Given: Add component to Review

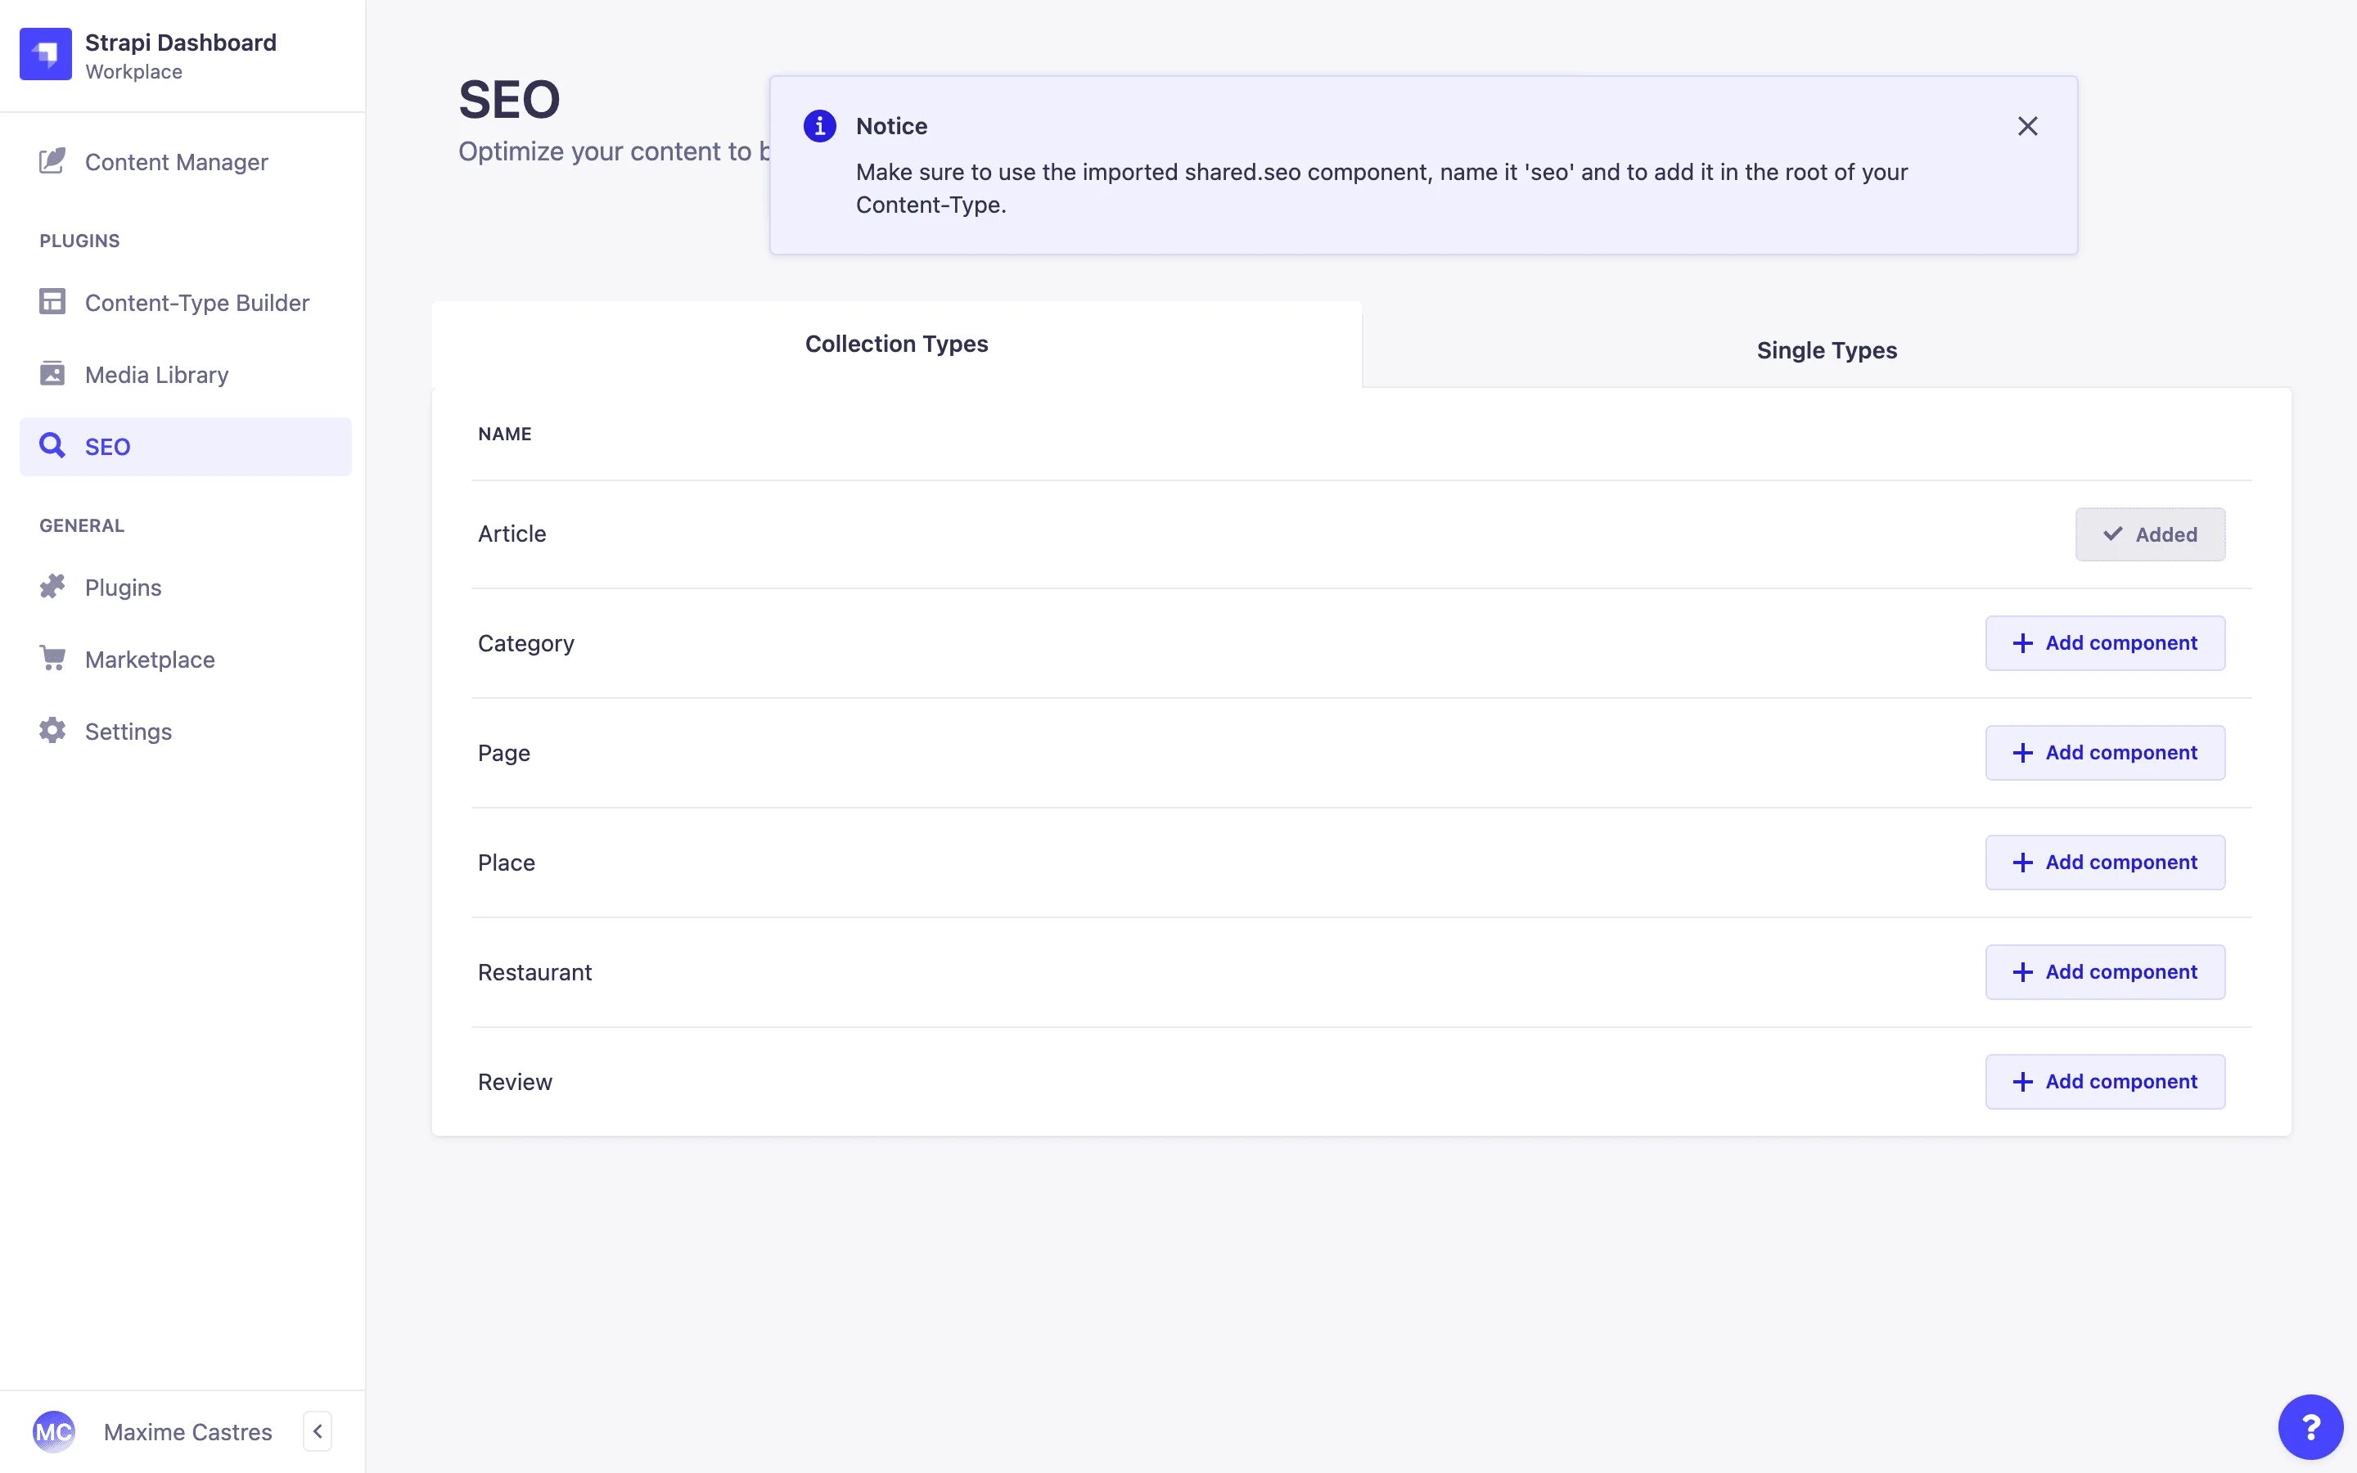Looking at the screenshot, I should (2105, 1081).
